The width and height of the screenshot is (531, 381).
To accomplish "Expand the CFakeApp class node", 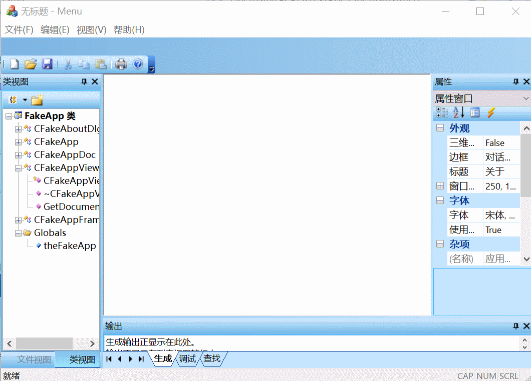I will click(19, 142).
